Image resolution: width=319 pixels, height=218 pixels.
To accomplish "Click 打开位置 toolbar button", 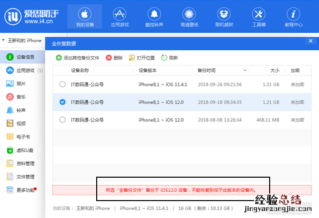I will point(142,58).
